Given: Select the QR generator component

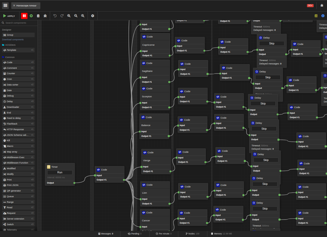Looking at the screenshot, I should click(x=18, y=191).
